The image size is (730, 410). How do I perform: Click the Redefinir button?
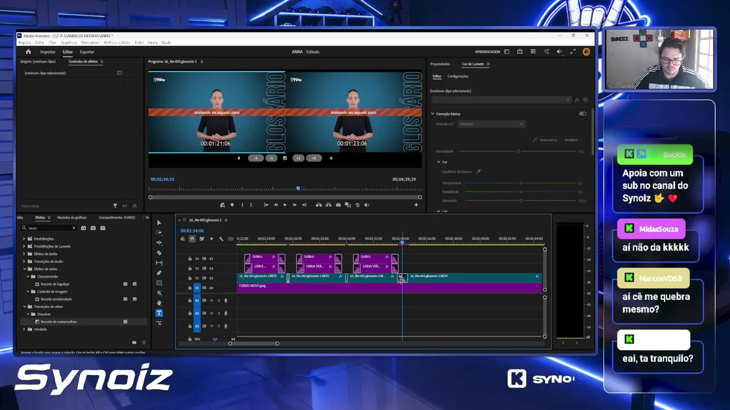(571, 140)
